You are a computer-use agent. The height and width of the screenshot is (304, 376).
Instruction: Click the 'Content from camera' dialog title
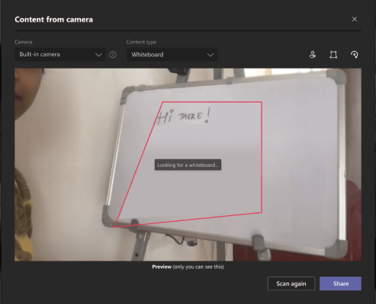[54, 19]
